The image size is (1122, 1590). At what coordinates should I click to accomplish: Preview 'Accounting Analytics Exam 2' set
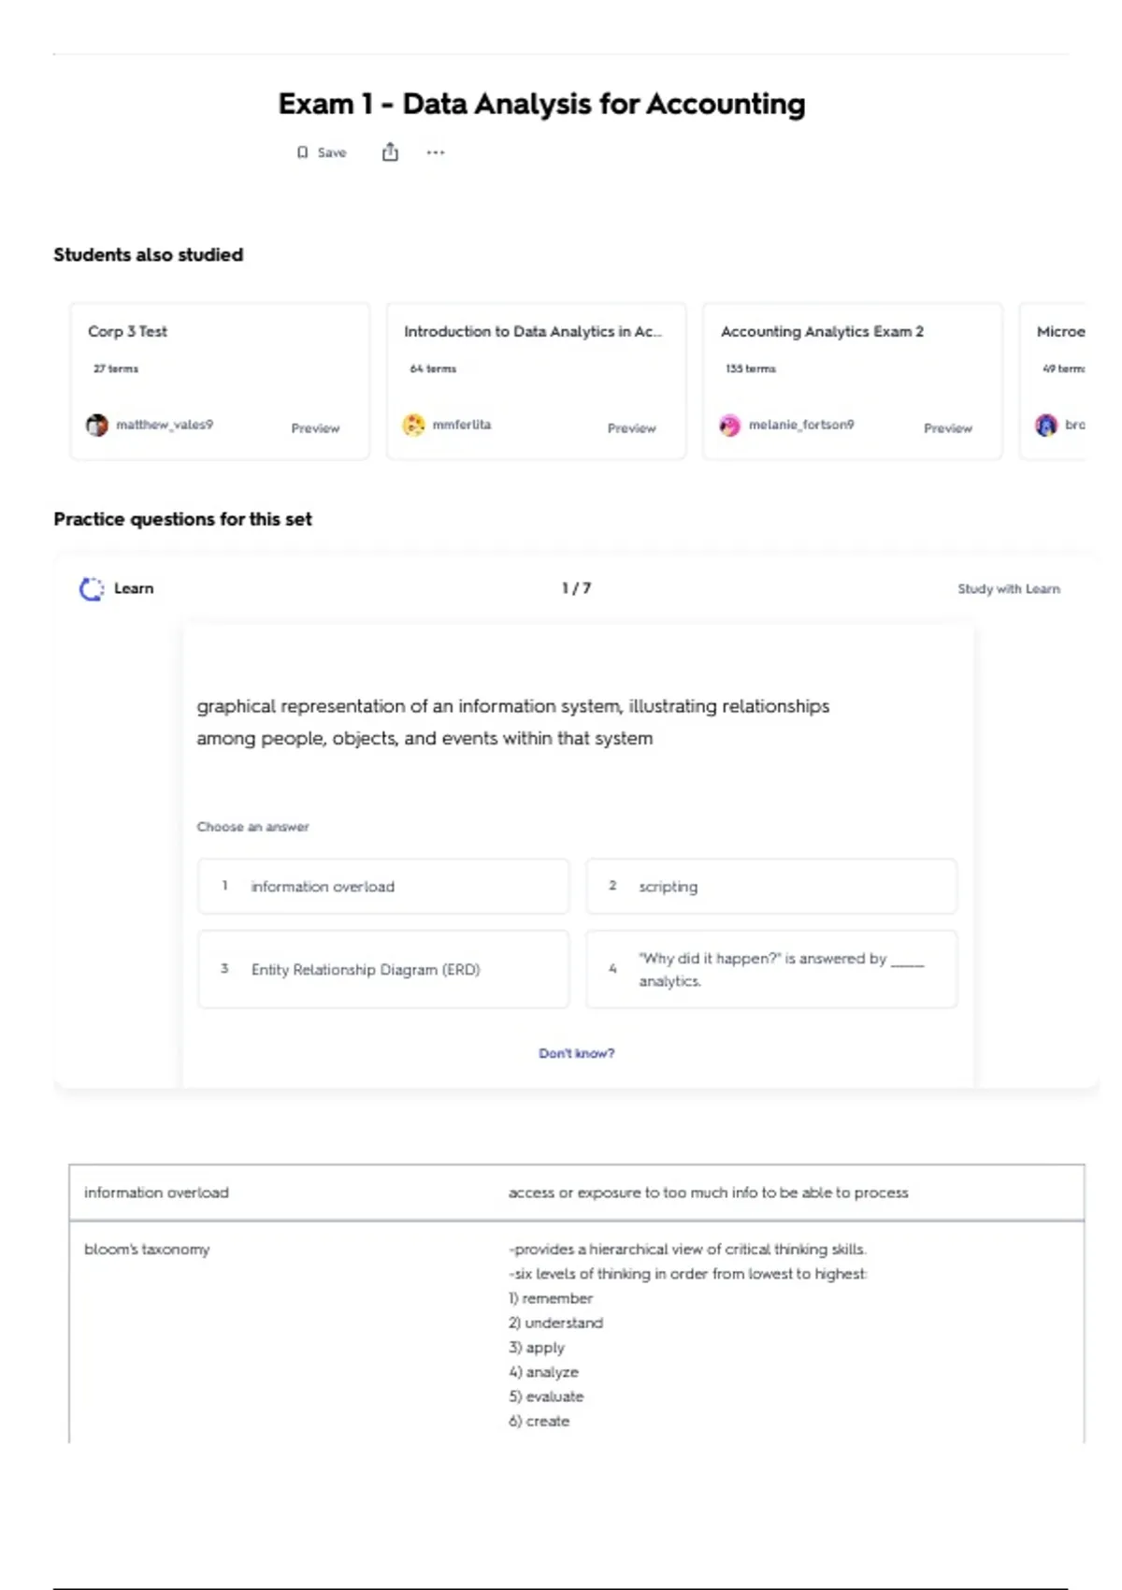947,428
